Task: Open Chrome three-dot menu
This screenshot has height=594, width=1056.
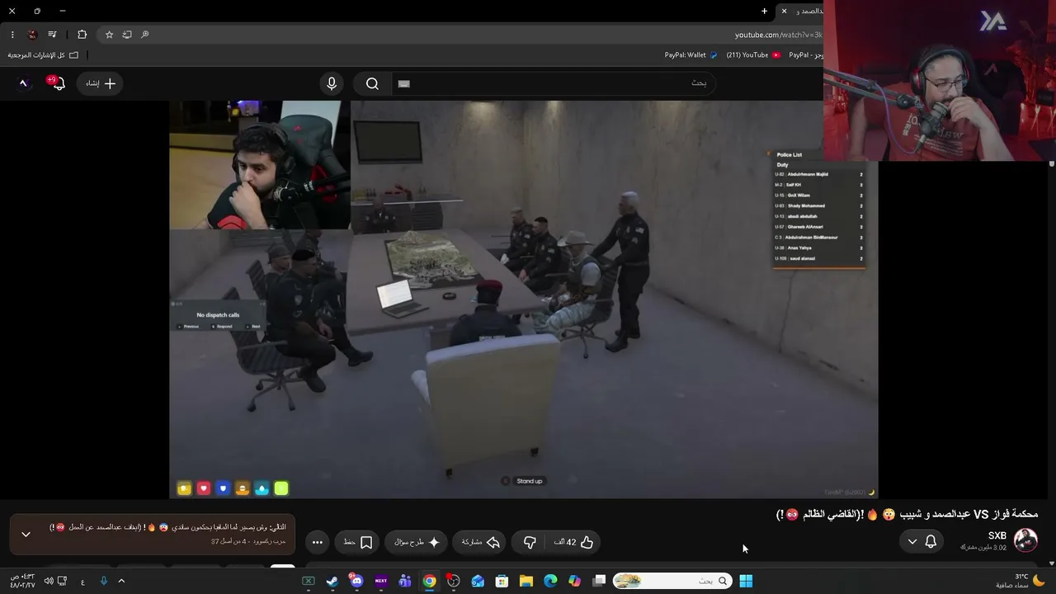Action: pos(12,35)
